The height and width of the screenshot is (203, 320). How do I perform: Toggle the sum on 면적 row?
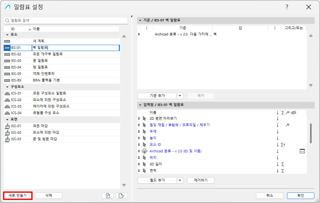tap(283, 171)
